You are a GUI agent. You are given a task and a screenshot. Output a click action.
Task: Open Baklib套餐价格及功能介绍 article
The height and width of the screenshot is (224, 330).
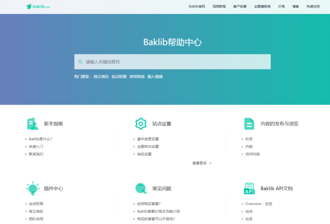tap(159, 211)
